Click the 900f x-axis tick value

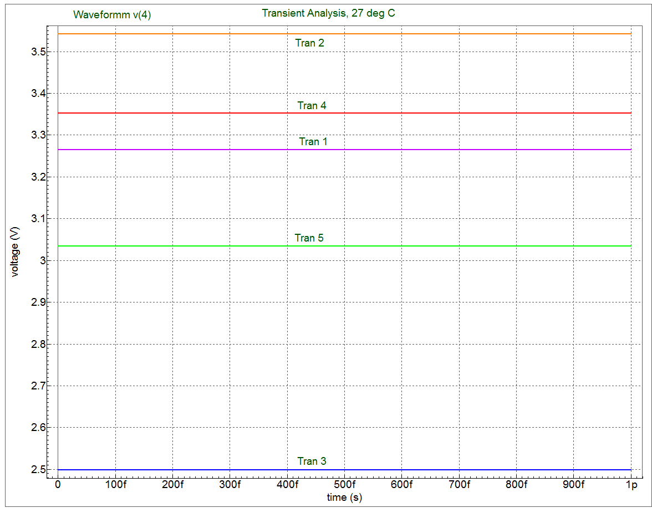tap(574, 485)
